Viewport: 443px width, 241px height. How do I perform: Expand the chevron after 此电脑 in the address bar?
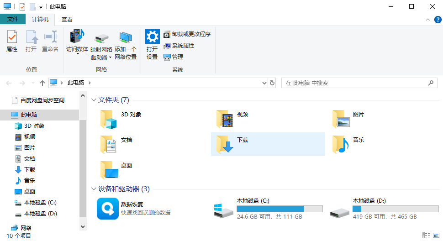pos(90,83)
